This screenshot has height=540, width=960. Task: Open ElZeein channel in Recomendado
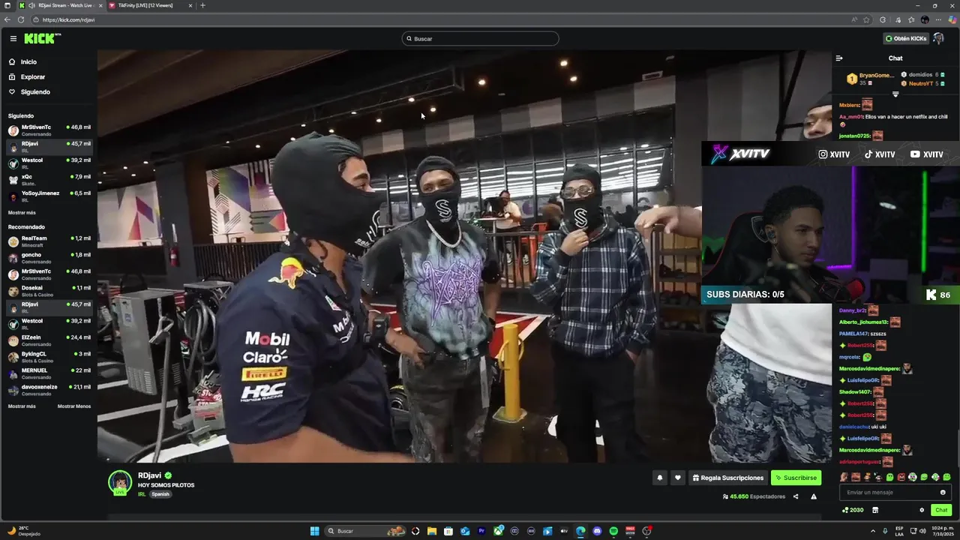click(49, 340)
